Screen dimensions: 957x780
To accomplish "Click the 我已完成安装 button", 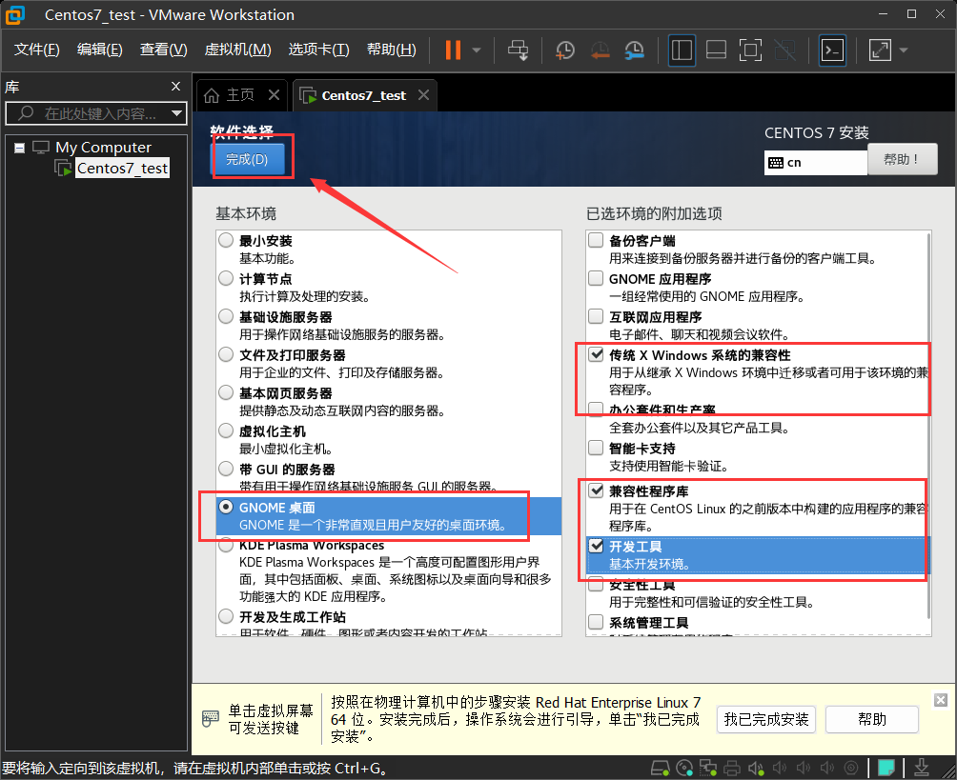I will (x=765, y=719).
